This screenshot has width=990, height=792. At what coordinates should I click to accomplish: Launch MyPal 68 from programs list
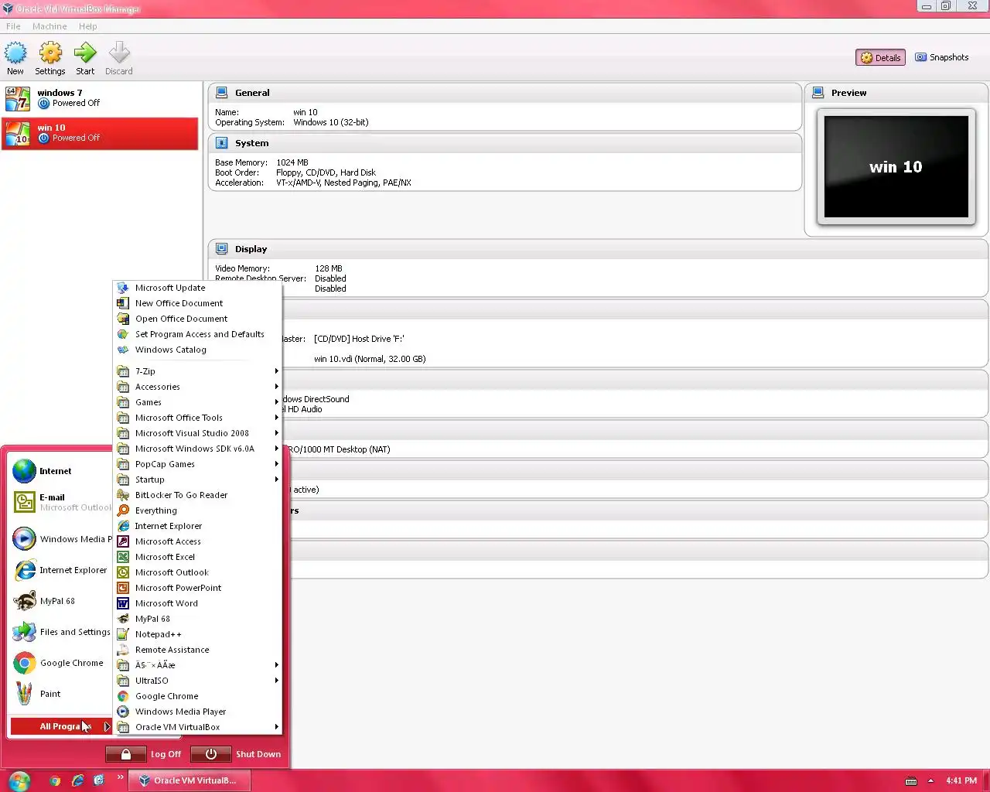click(197, 619)
